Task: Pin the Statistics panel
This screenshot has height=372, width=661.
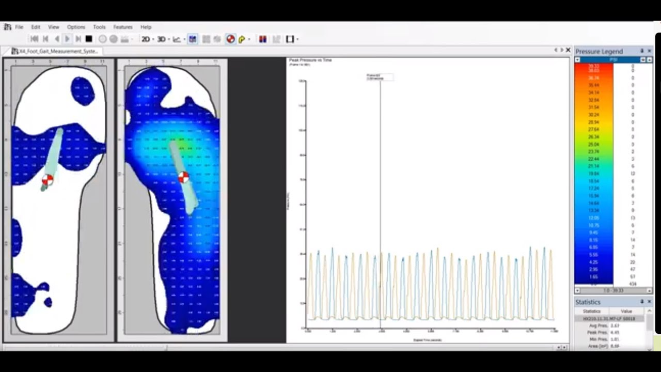Action: 642,302
